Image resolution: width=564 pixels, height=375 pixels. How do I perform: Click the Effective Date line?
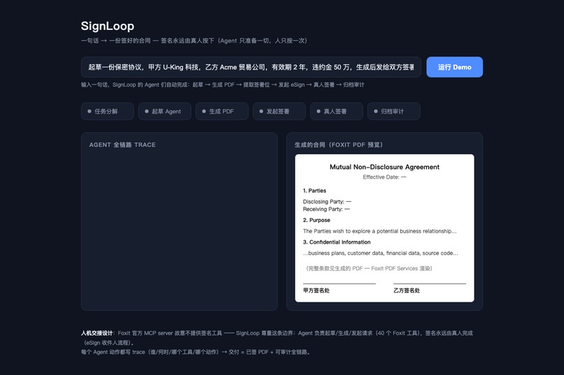[x=384, y=177]
